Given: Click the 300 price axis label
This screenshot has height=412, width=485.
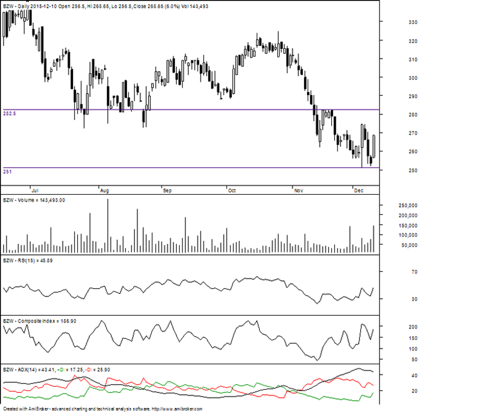Looking at the screenshot, I should tap(399, 78).
